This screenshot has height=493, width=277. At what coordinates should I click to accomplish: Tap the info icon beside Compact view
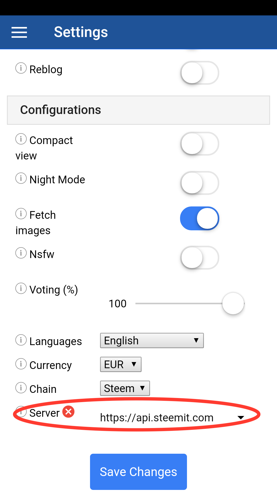click(x=21, y=139)
